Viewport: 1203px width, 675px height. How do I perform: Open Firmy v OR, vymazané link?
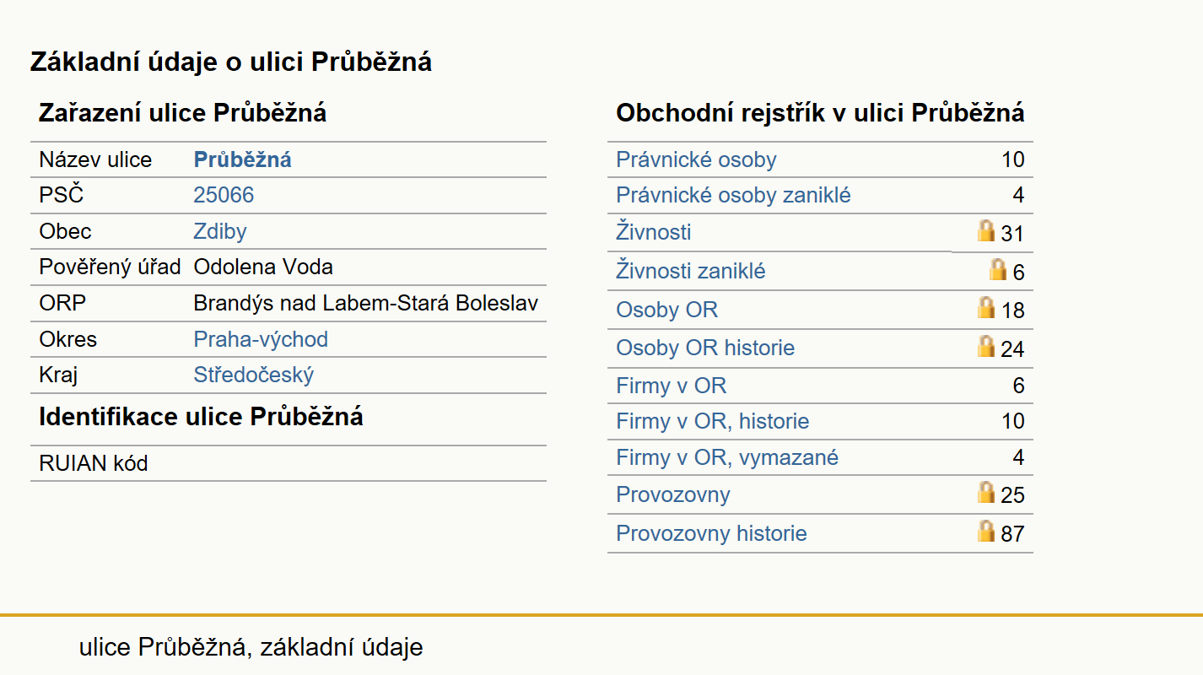[x=727, y=457]
